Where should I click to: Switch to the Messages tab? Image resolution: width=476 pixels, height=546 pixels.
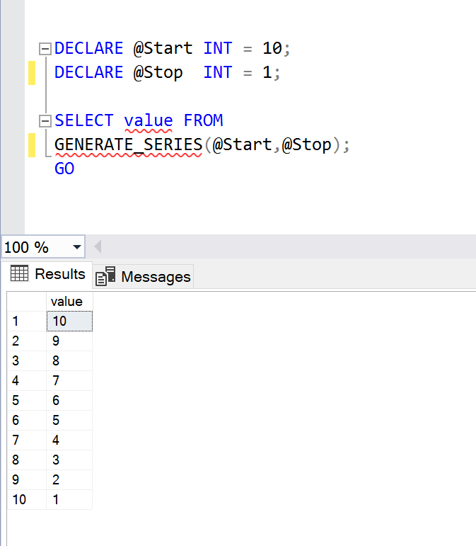click(144, 276)
